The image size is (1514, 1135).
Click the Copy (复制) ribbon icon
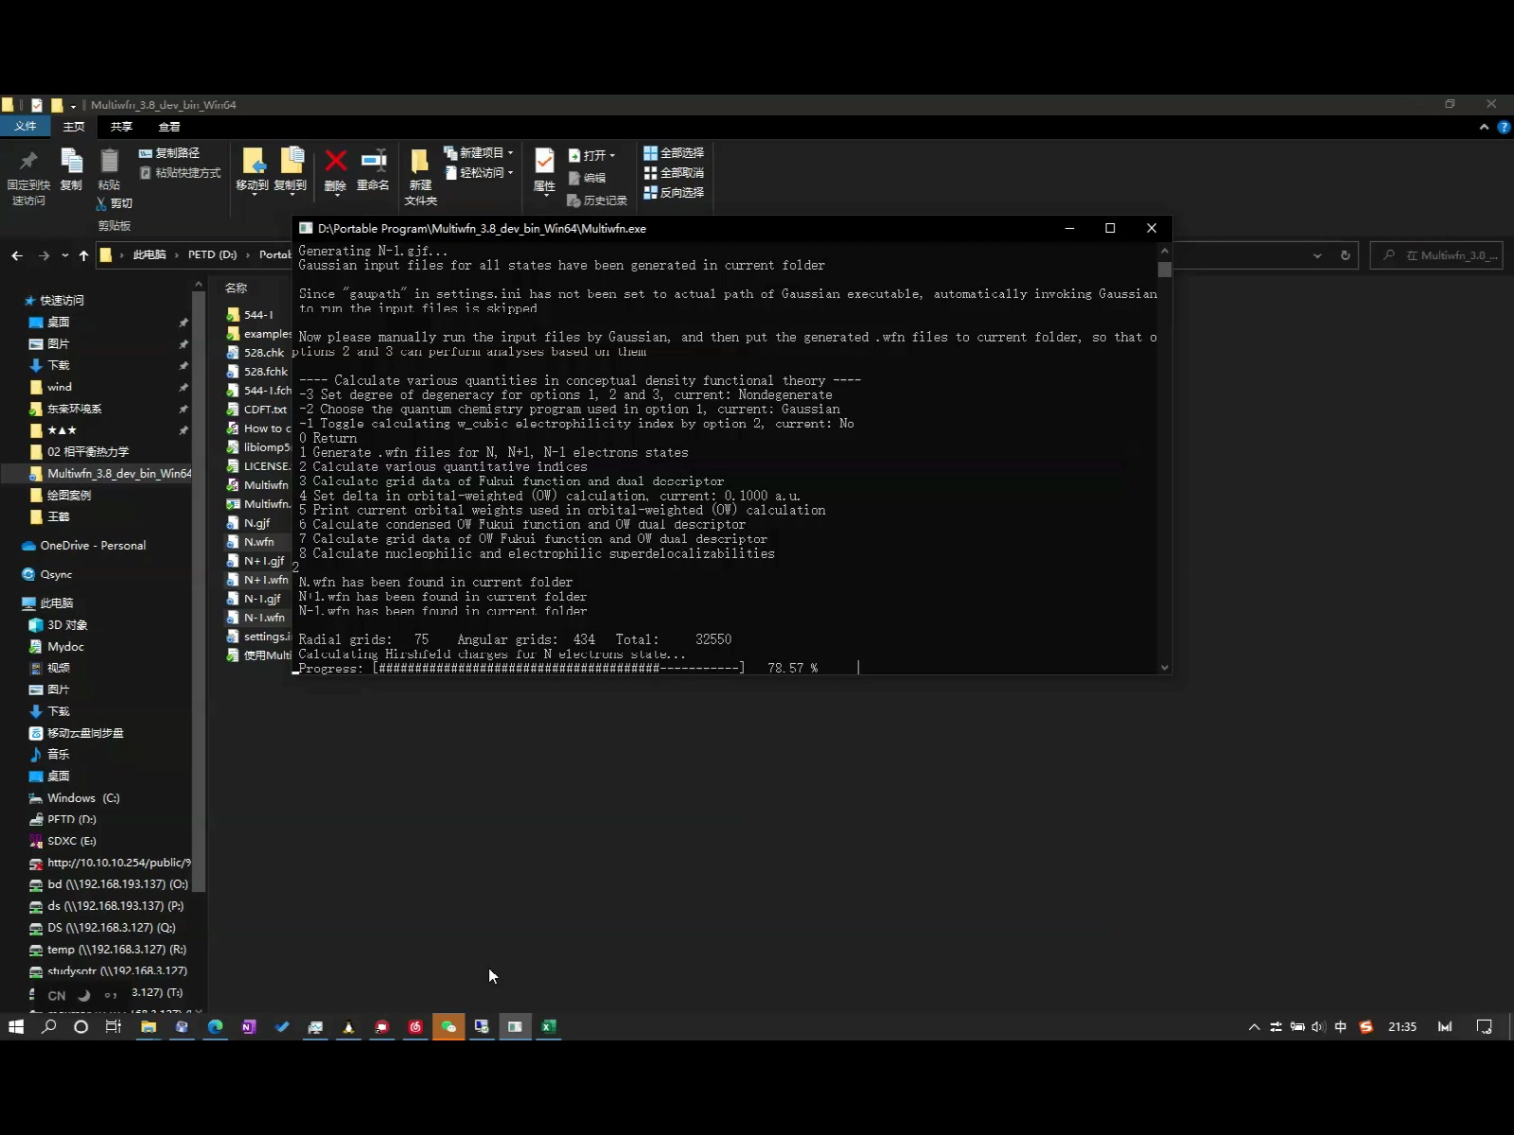click(71, 161)
